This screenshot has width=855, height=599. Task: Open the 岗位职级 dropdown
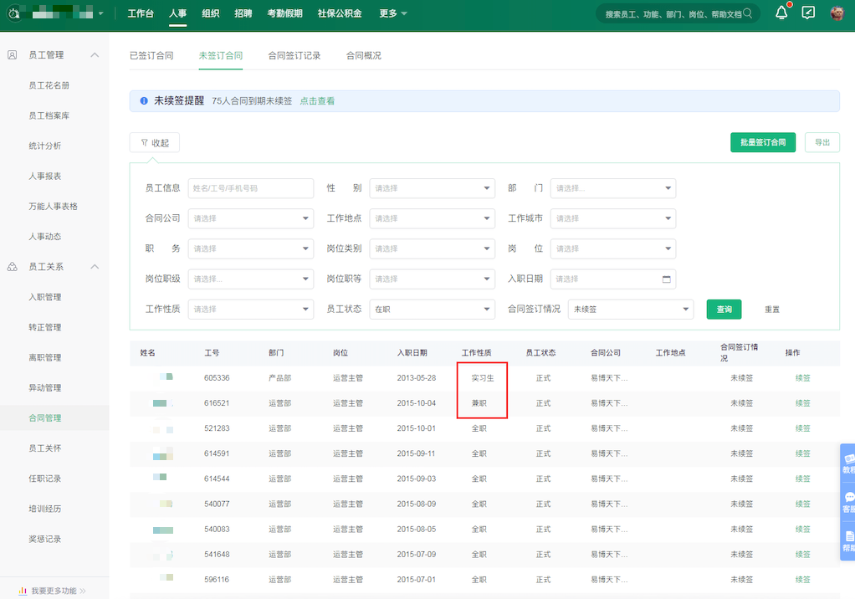[251, 279]
